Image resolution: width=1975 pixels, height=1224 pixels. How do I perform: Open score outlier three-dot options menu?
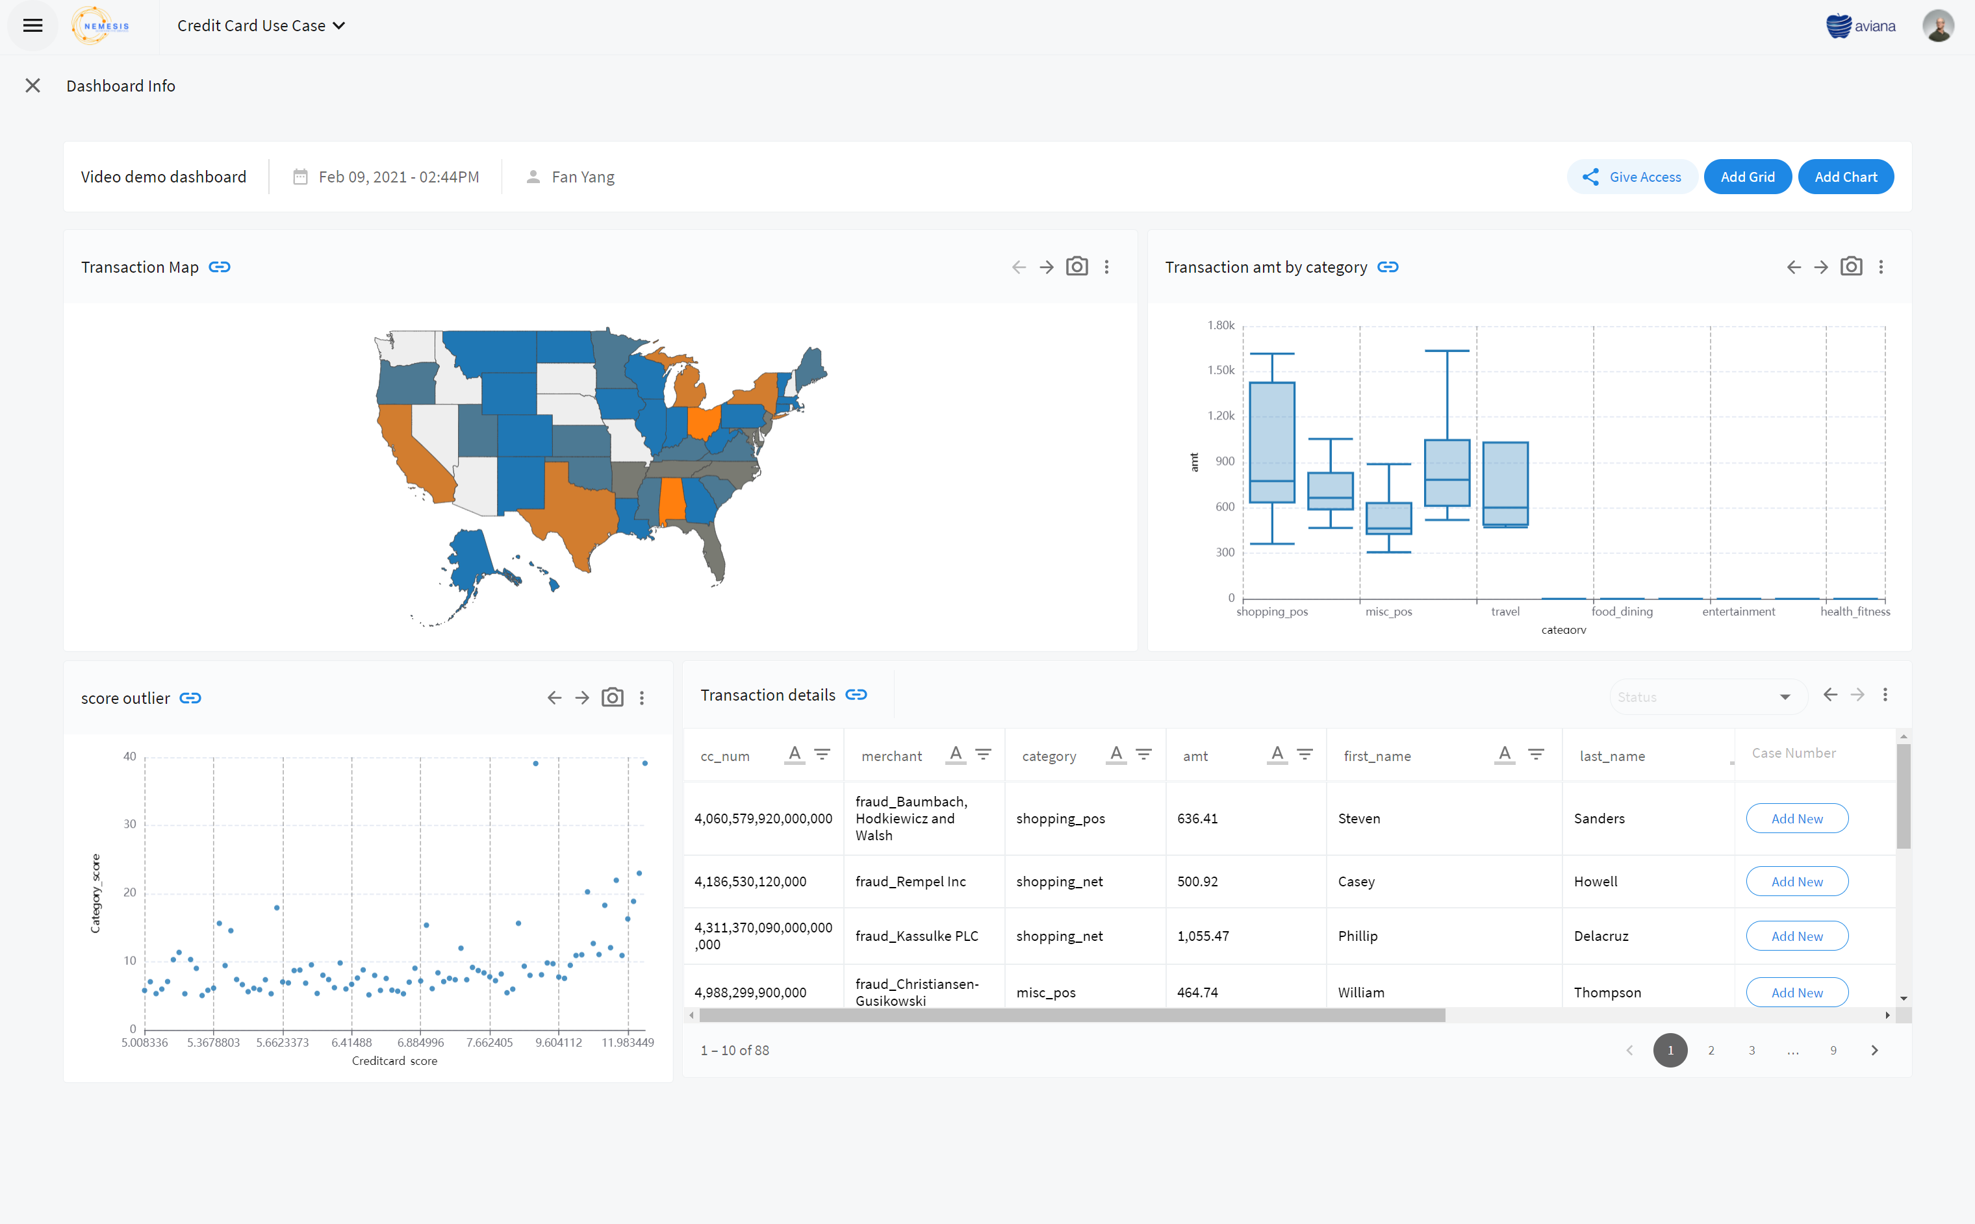(642, 698)
